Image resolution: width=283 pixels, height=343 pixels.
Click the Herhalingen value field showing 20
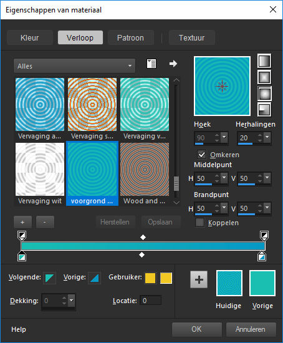tap(247, 138)
